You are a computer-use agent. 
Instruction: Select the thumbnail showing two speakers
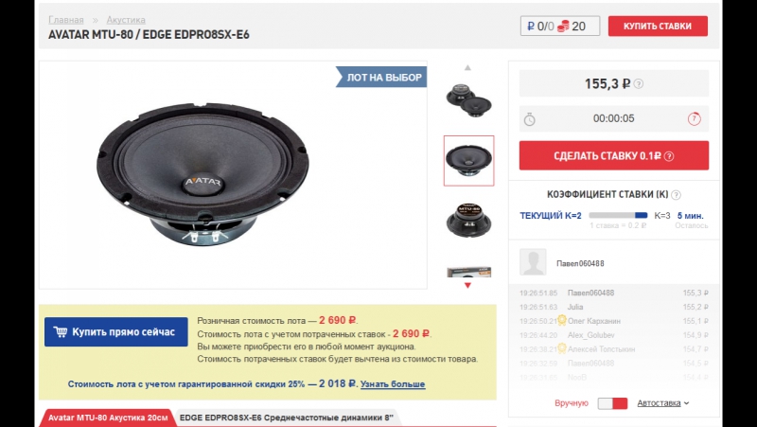coord(468,100)
